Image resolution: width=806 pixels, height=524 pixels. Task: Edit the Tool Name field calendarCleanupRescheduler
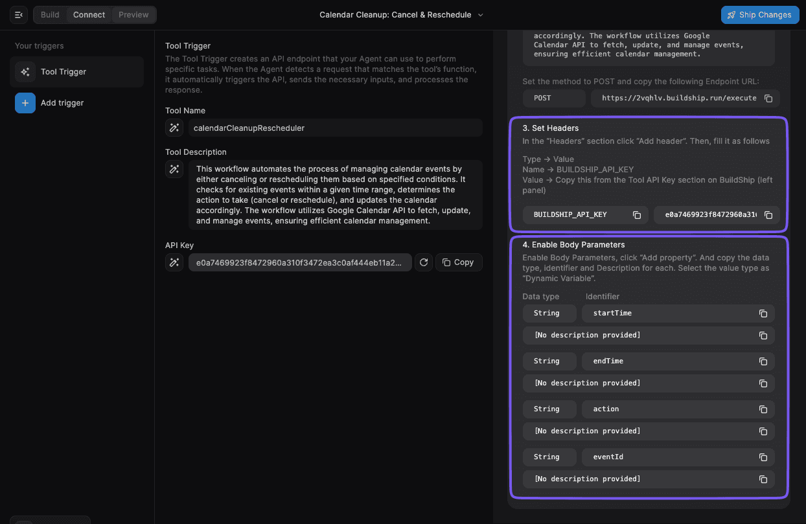coord(336,128)
